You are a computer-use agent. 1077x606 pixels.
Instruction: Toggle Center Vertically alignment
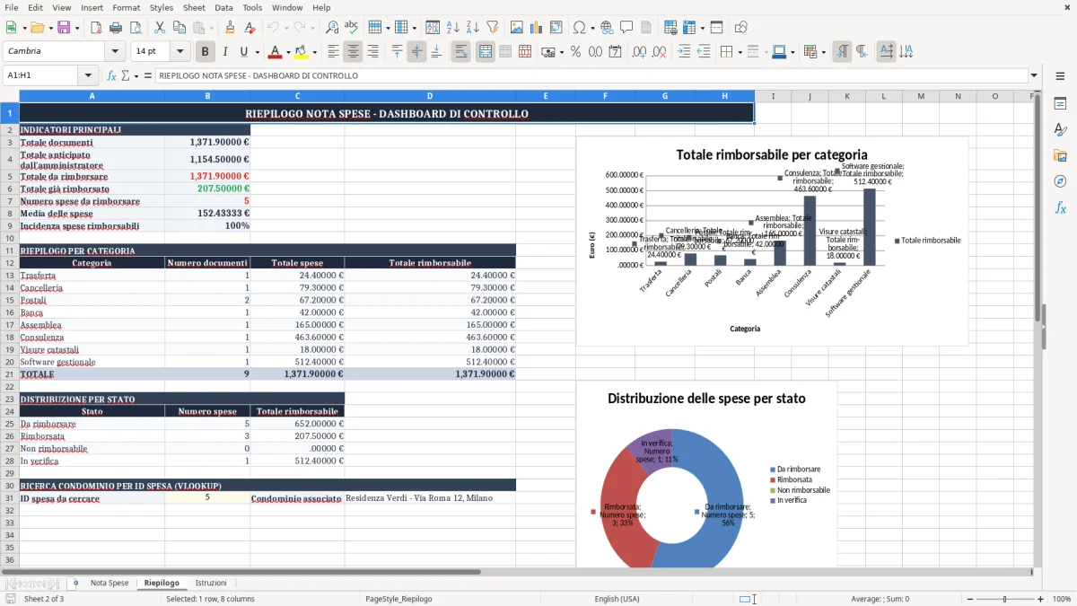tap(416, 52)
